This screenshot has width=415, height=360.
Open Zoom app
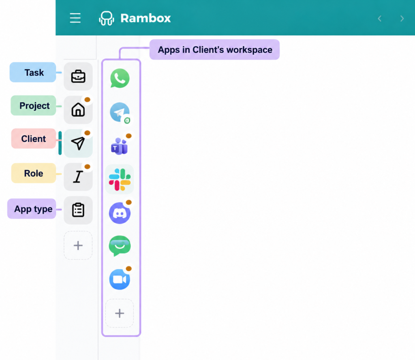(120, 279)
